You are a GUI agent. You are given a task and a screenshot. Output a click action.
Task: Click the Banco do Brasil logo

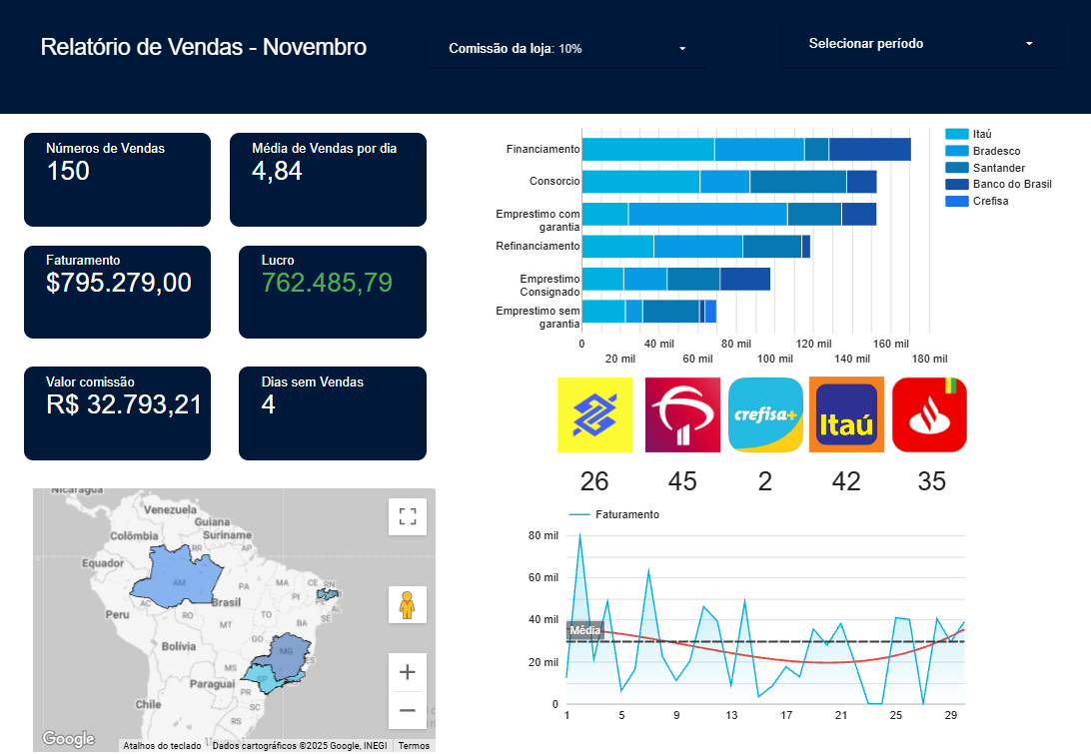click(x=594, y=414)
